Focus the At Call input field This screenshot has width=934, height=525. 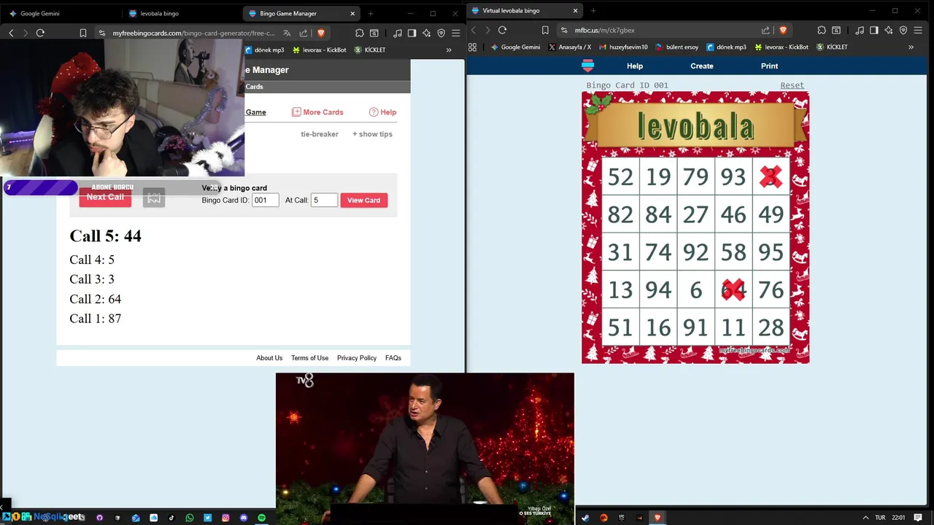tap(324, 201)
